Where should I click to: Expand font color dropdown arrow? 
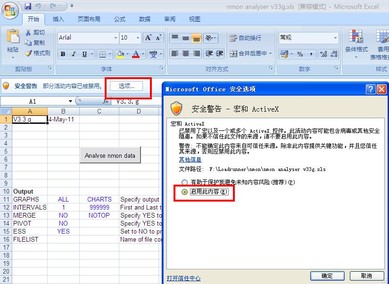coord(143,54)
